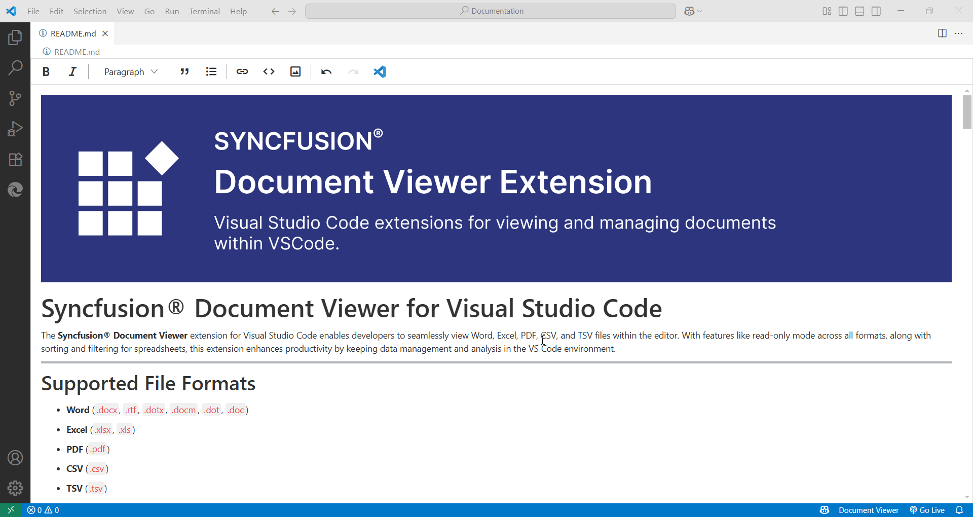Open file in default VS Code editor
Viewport: 973px width, 517px height.
tap(380, 71)
